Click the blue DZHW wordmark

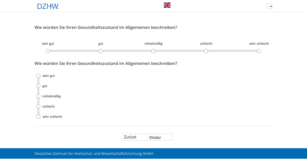pos(48,6)
